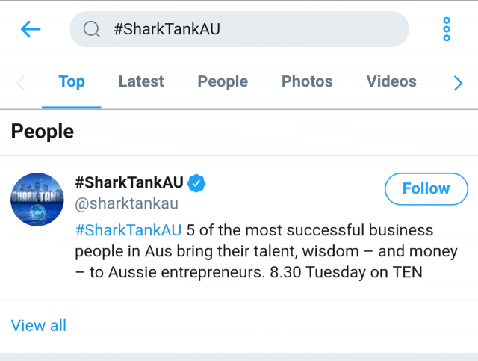The image size is (478, 361).
Task: Click the left chevron beside tabs
Action: (x=20, y=83)
